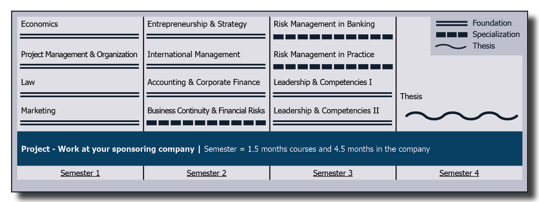Select Risk Management in Banking

[x=324, y=24]
